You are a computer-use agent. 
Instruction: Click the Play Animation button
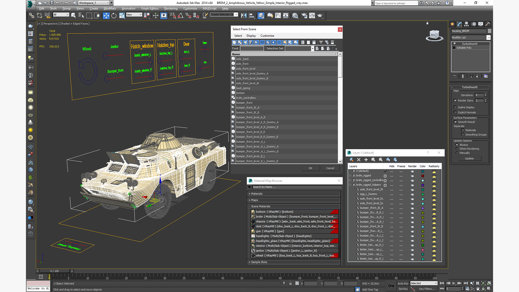pos(454,283)
